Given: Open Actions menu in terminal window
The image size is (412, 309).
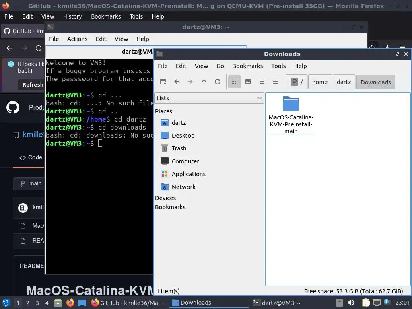Looking at the screenshot, I should [x=77, y=39].
